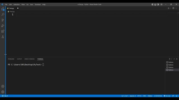The width and height of the screenshot is (179, 100).
Task: Open the File menu
Action: click(6, 4)
